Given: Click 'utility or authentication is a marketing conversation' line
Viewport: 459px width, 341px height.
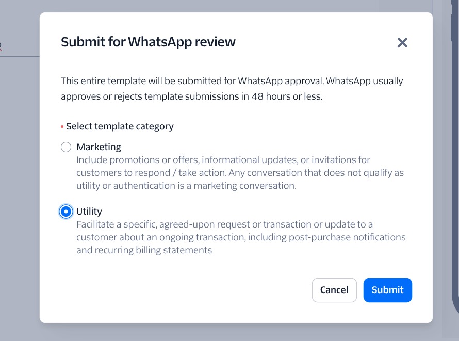Looking at the screenshot, I should [186, 186].
